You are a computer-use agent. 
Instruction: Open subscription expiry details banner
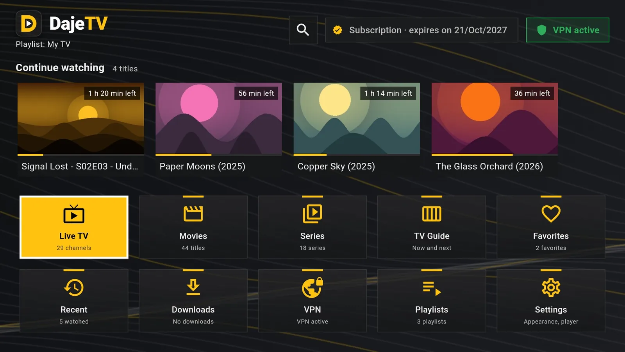(421, 30)
